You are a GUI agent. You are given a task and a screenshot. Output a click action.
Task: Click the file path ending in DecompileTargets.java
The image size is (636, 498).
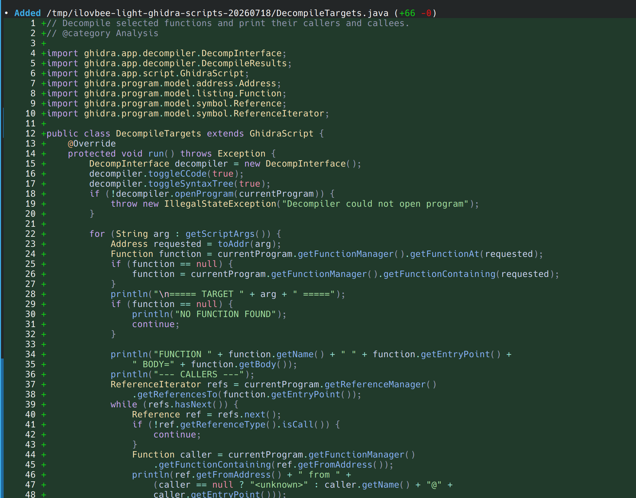click(x=218, y=13)
